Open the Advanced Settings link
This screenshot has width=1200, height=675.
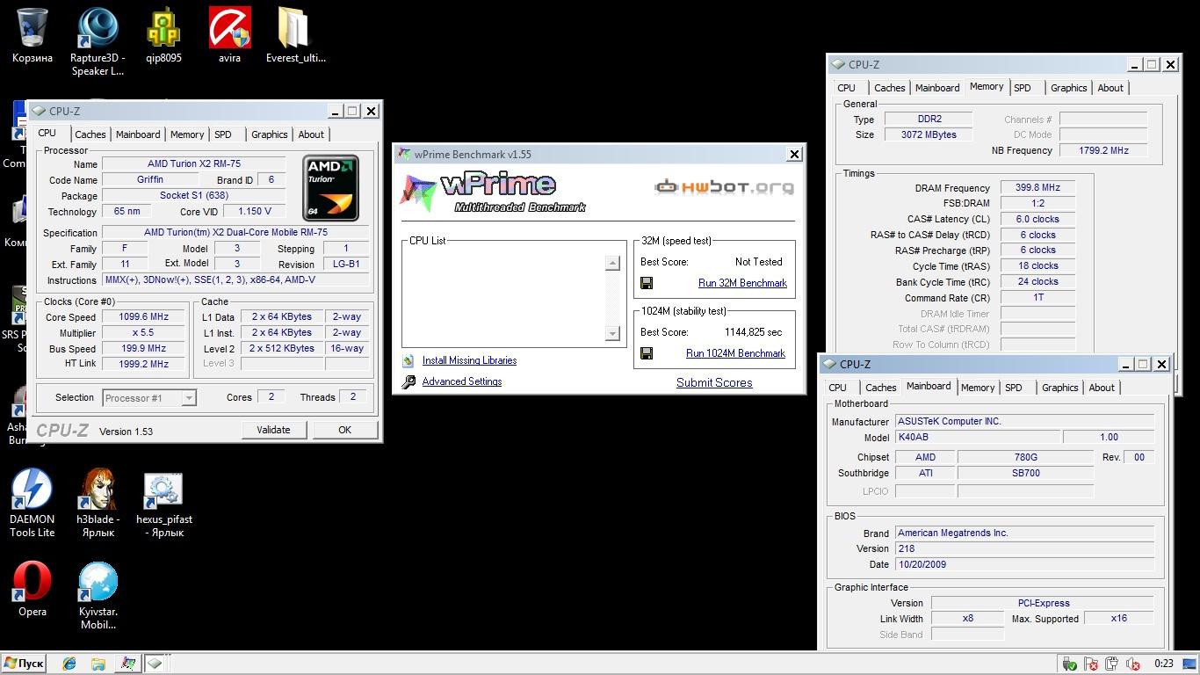(462, 381)
